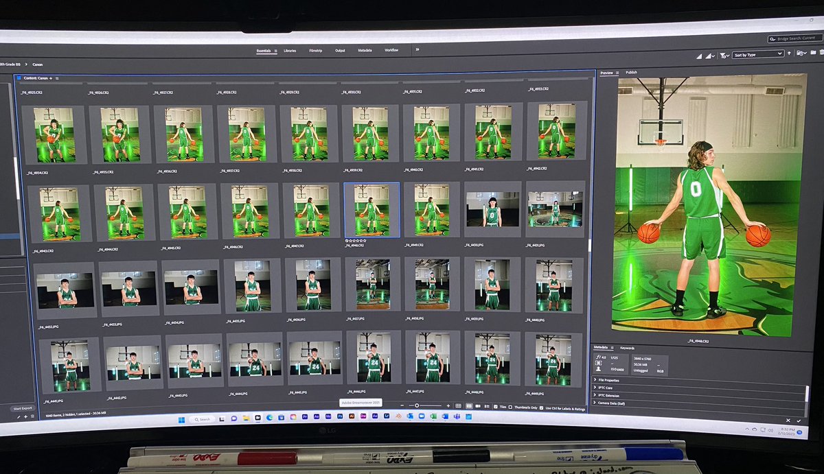Click the taskbar Search box

pos(203,419)
